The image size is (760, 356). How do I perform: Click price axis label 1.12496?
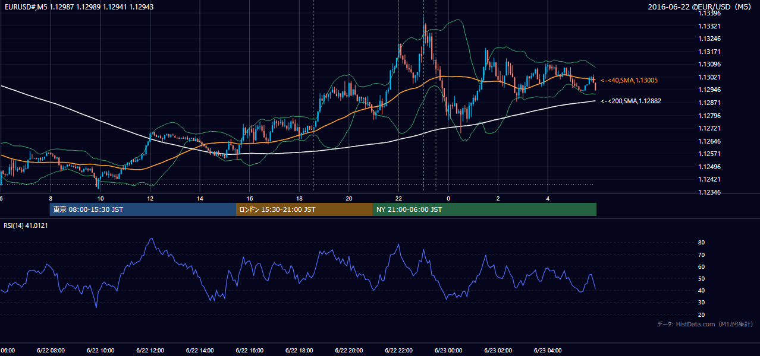click(709, 167)
